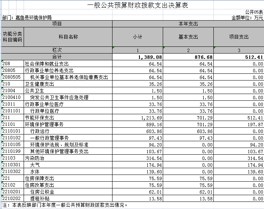
Task: Select the 项目支出 column header
Action: coord(239,37)
